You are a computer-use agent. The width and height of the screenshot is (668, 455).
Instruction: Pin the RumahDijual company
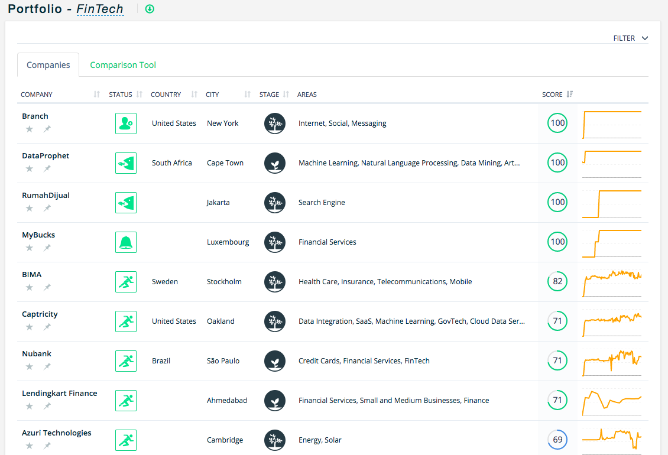tap(47, 208)
